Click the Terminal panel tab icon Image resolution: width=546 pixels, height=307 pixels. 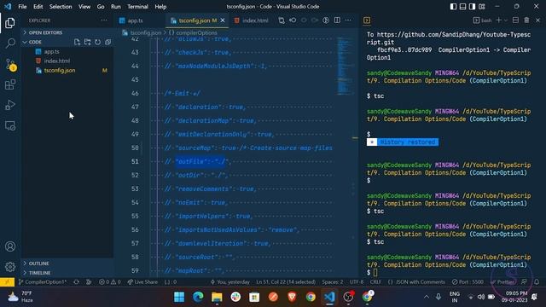(367, 20)
